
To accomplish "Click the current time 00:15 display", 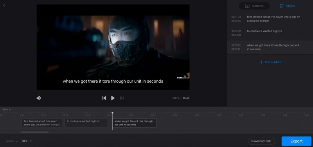I will click(176, 98).
